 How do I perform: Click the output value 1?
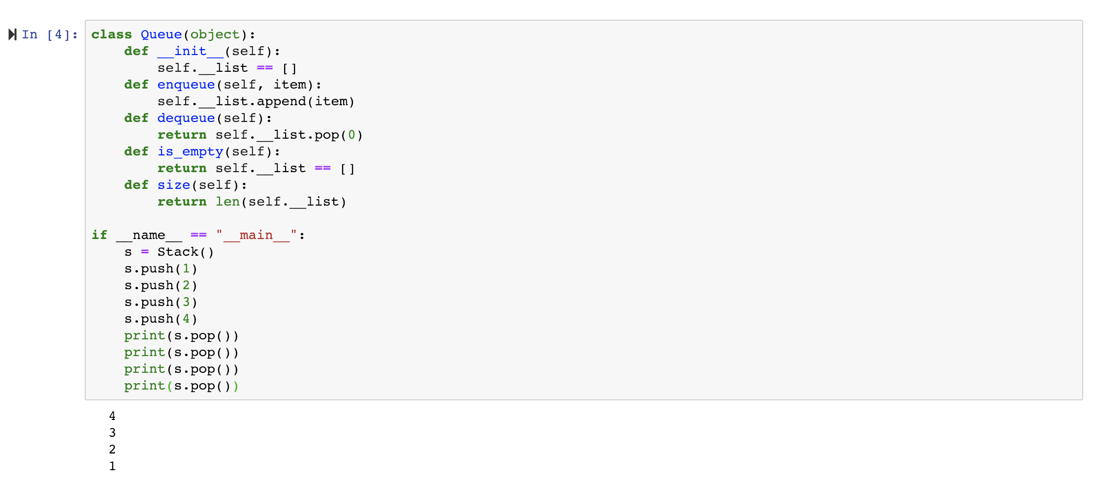112,466
